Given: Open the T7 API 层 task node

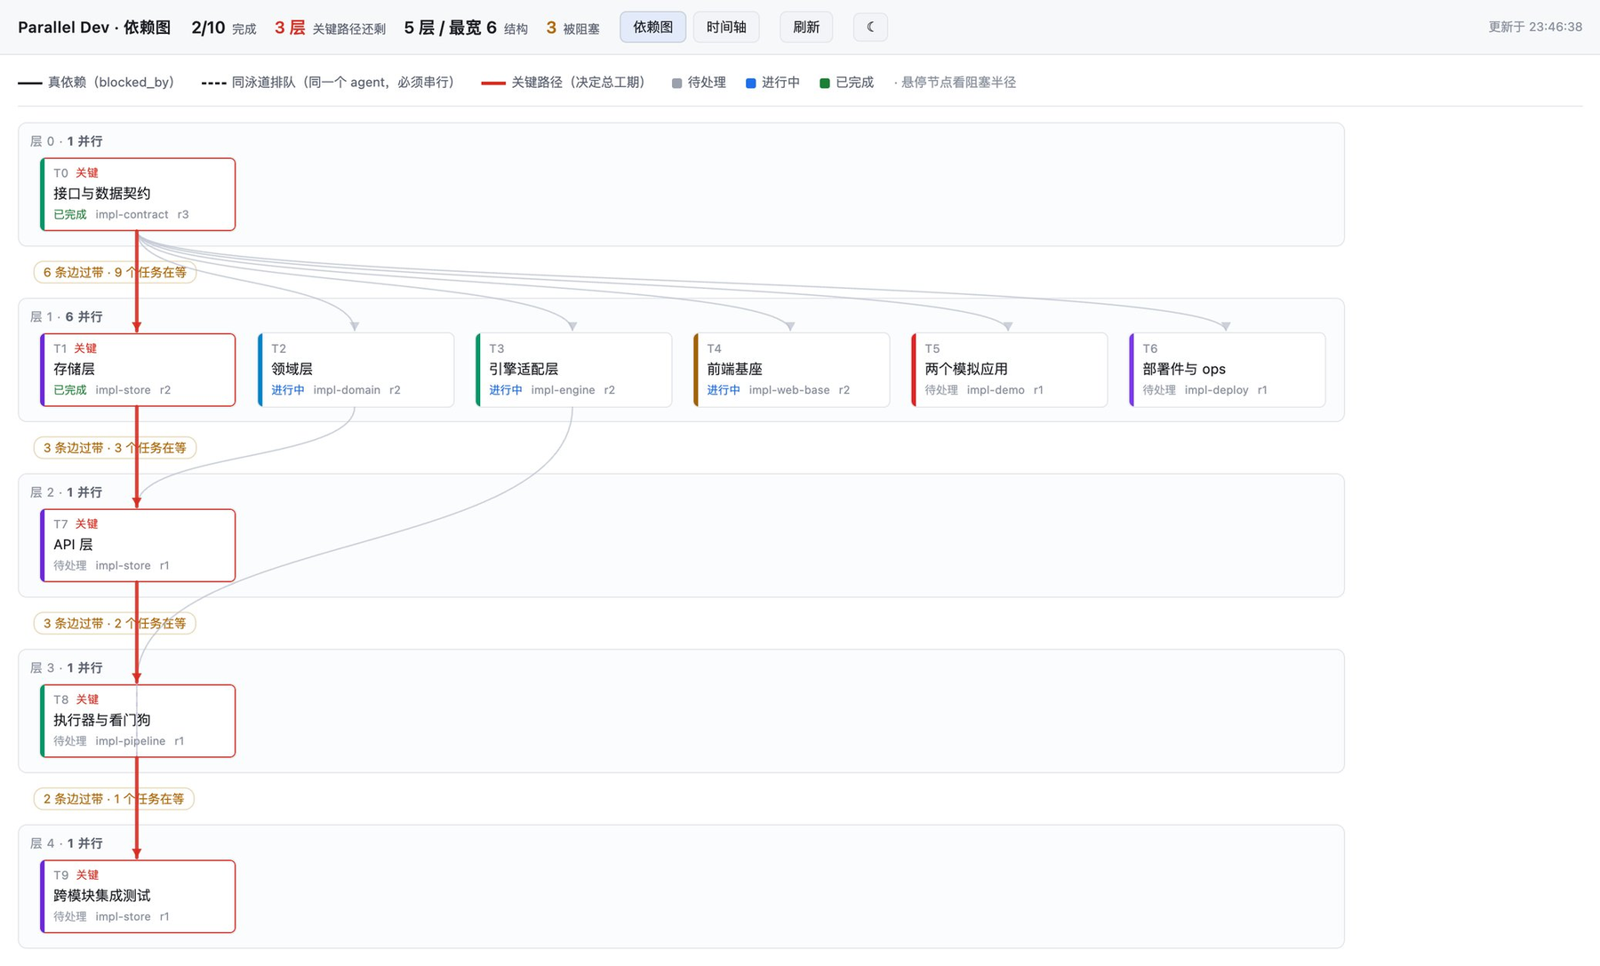Looking at the screenshot, I should (138, 546).
